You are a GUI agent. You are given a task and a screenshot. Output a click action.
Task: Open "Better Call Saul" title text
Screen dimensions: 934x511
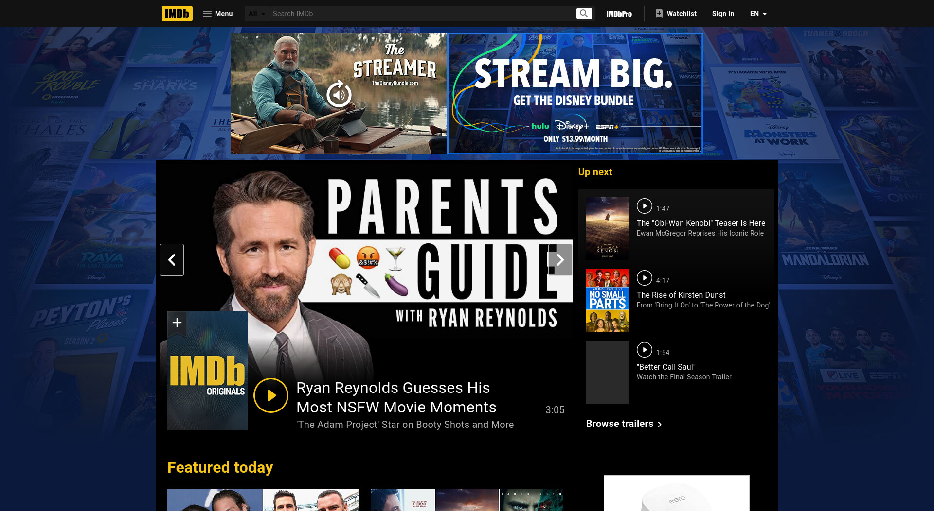665,367
